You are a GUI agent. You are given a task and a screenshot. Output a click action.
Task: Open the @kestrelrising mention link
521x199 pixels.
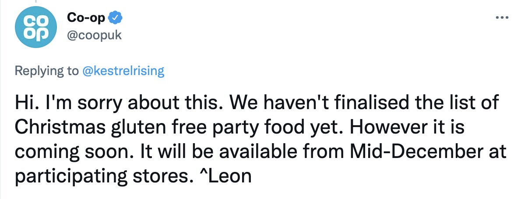coord(123,71)
